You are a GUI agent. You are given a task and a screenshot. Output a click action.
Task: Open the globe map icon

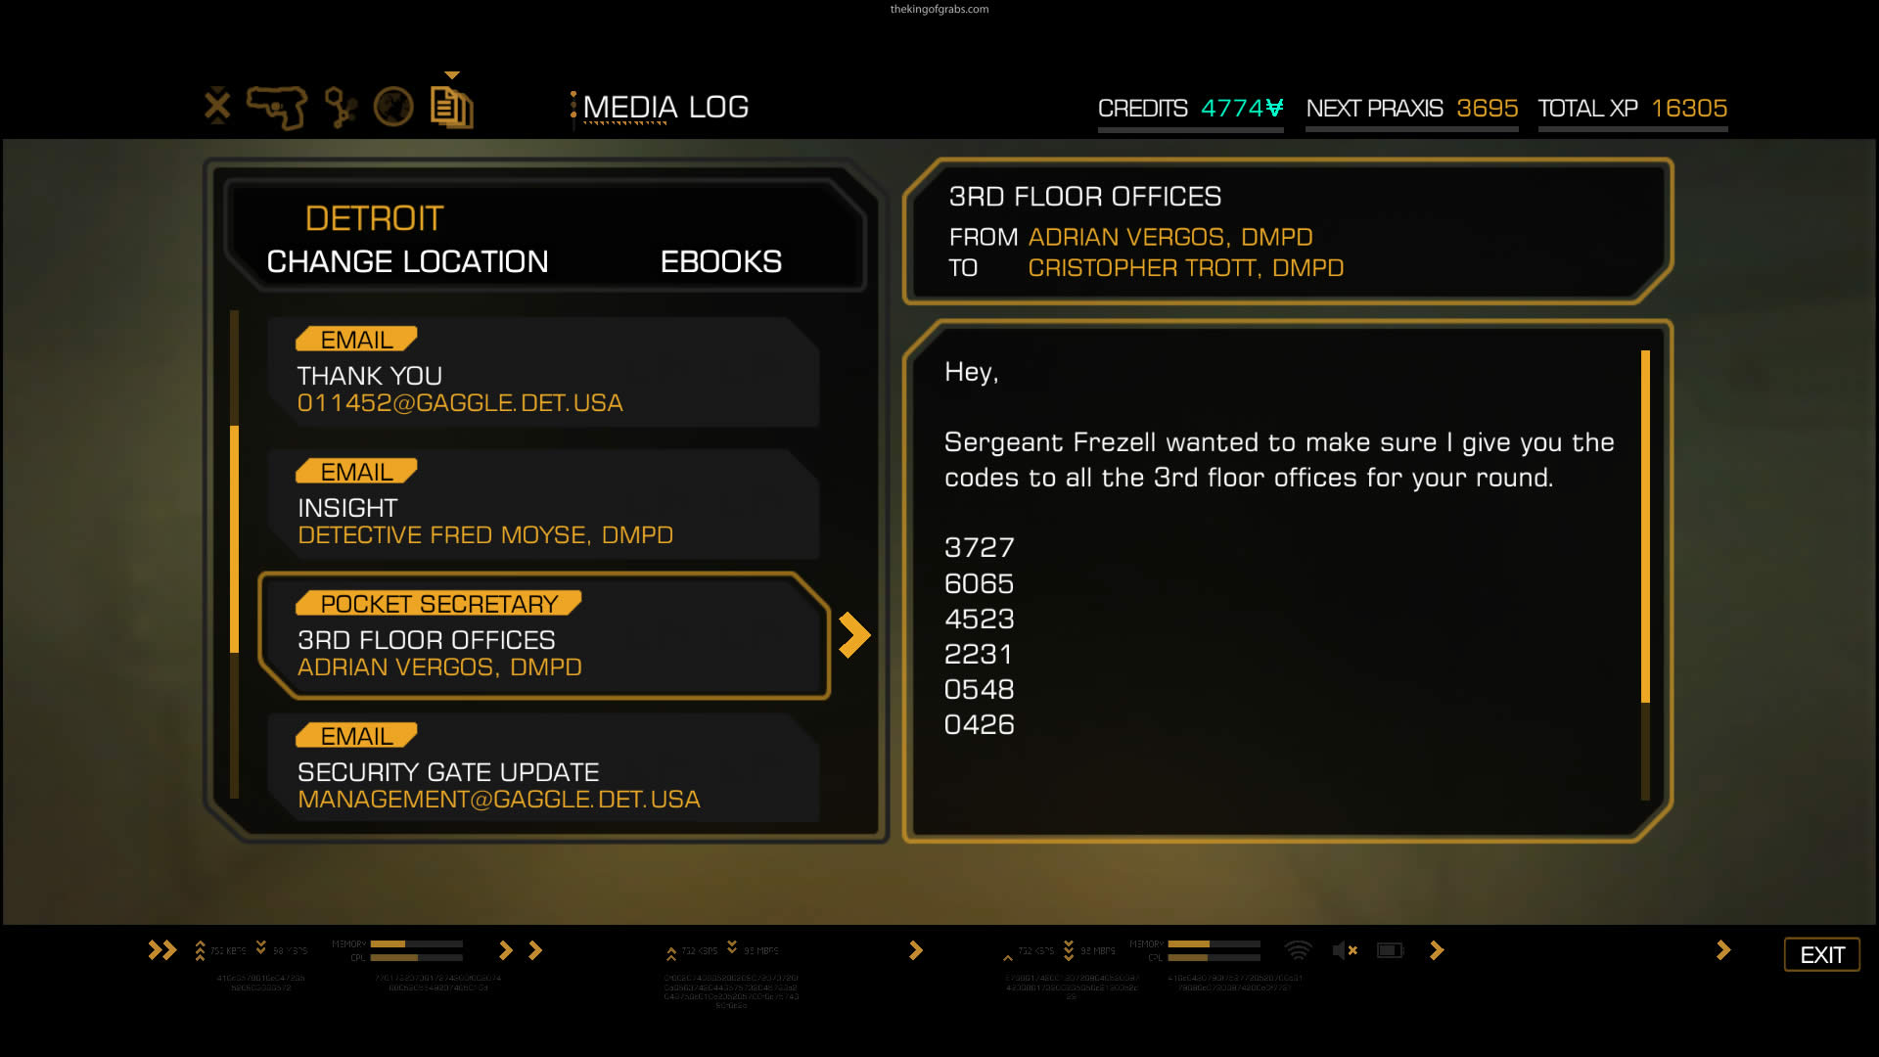[x=393, y=107]
